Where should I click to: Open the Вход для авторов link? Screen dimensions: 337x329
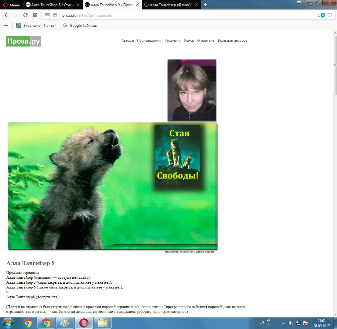pyautogui.click(x=232, y=41)
